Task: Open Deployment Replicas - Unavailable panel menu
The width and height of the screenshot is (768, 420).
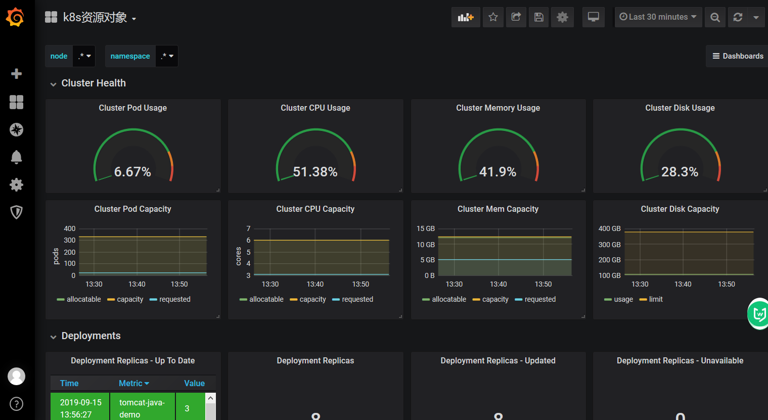Action: click(x=680, y=360)
